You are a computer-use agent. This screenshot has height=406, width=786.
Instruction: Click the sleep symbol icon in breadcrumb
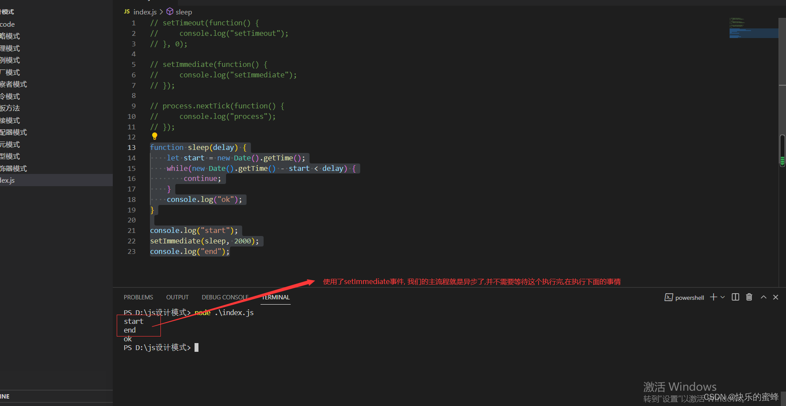170,12
